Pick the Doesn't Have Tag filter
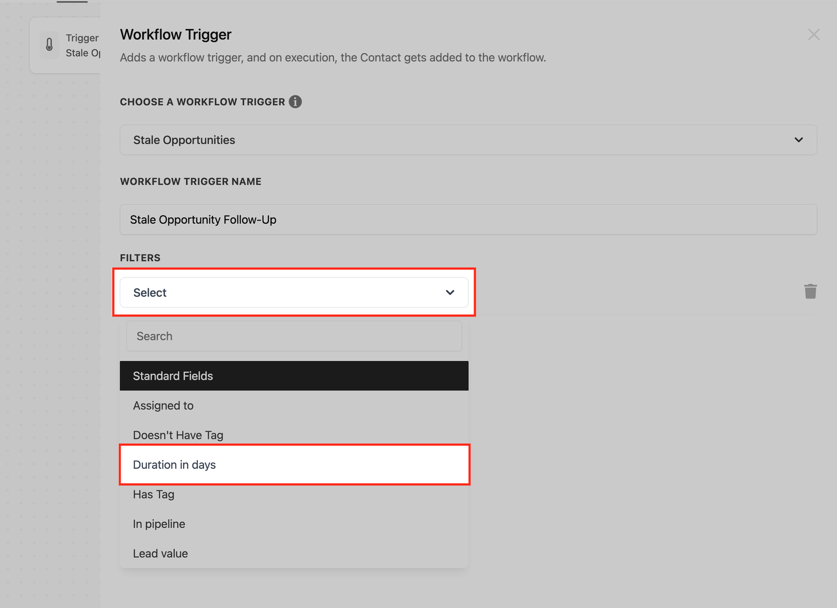Viewport: 837px width, 608px height. click(x=178, y=435)
